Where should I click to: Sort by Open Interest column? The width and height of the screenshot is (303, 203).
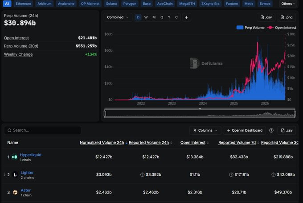point(193,143)
